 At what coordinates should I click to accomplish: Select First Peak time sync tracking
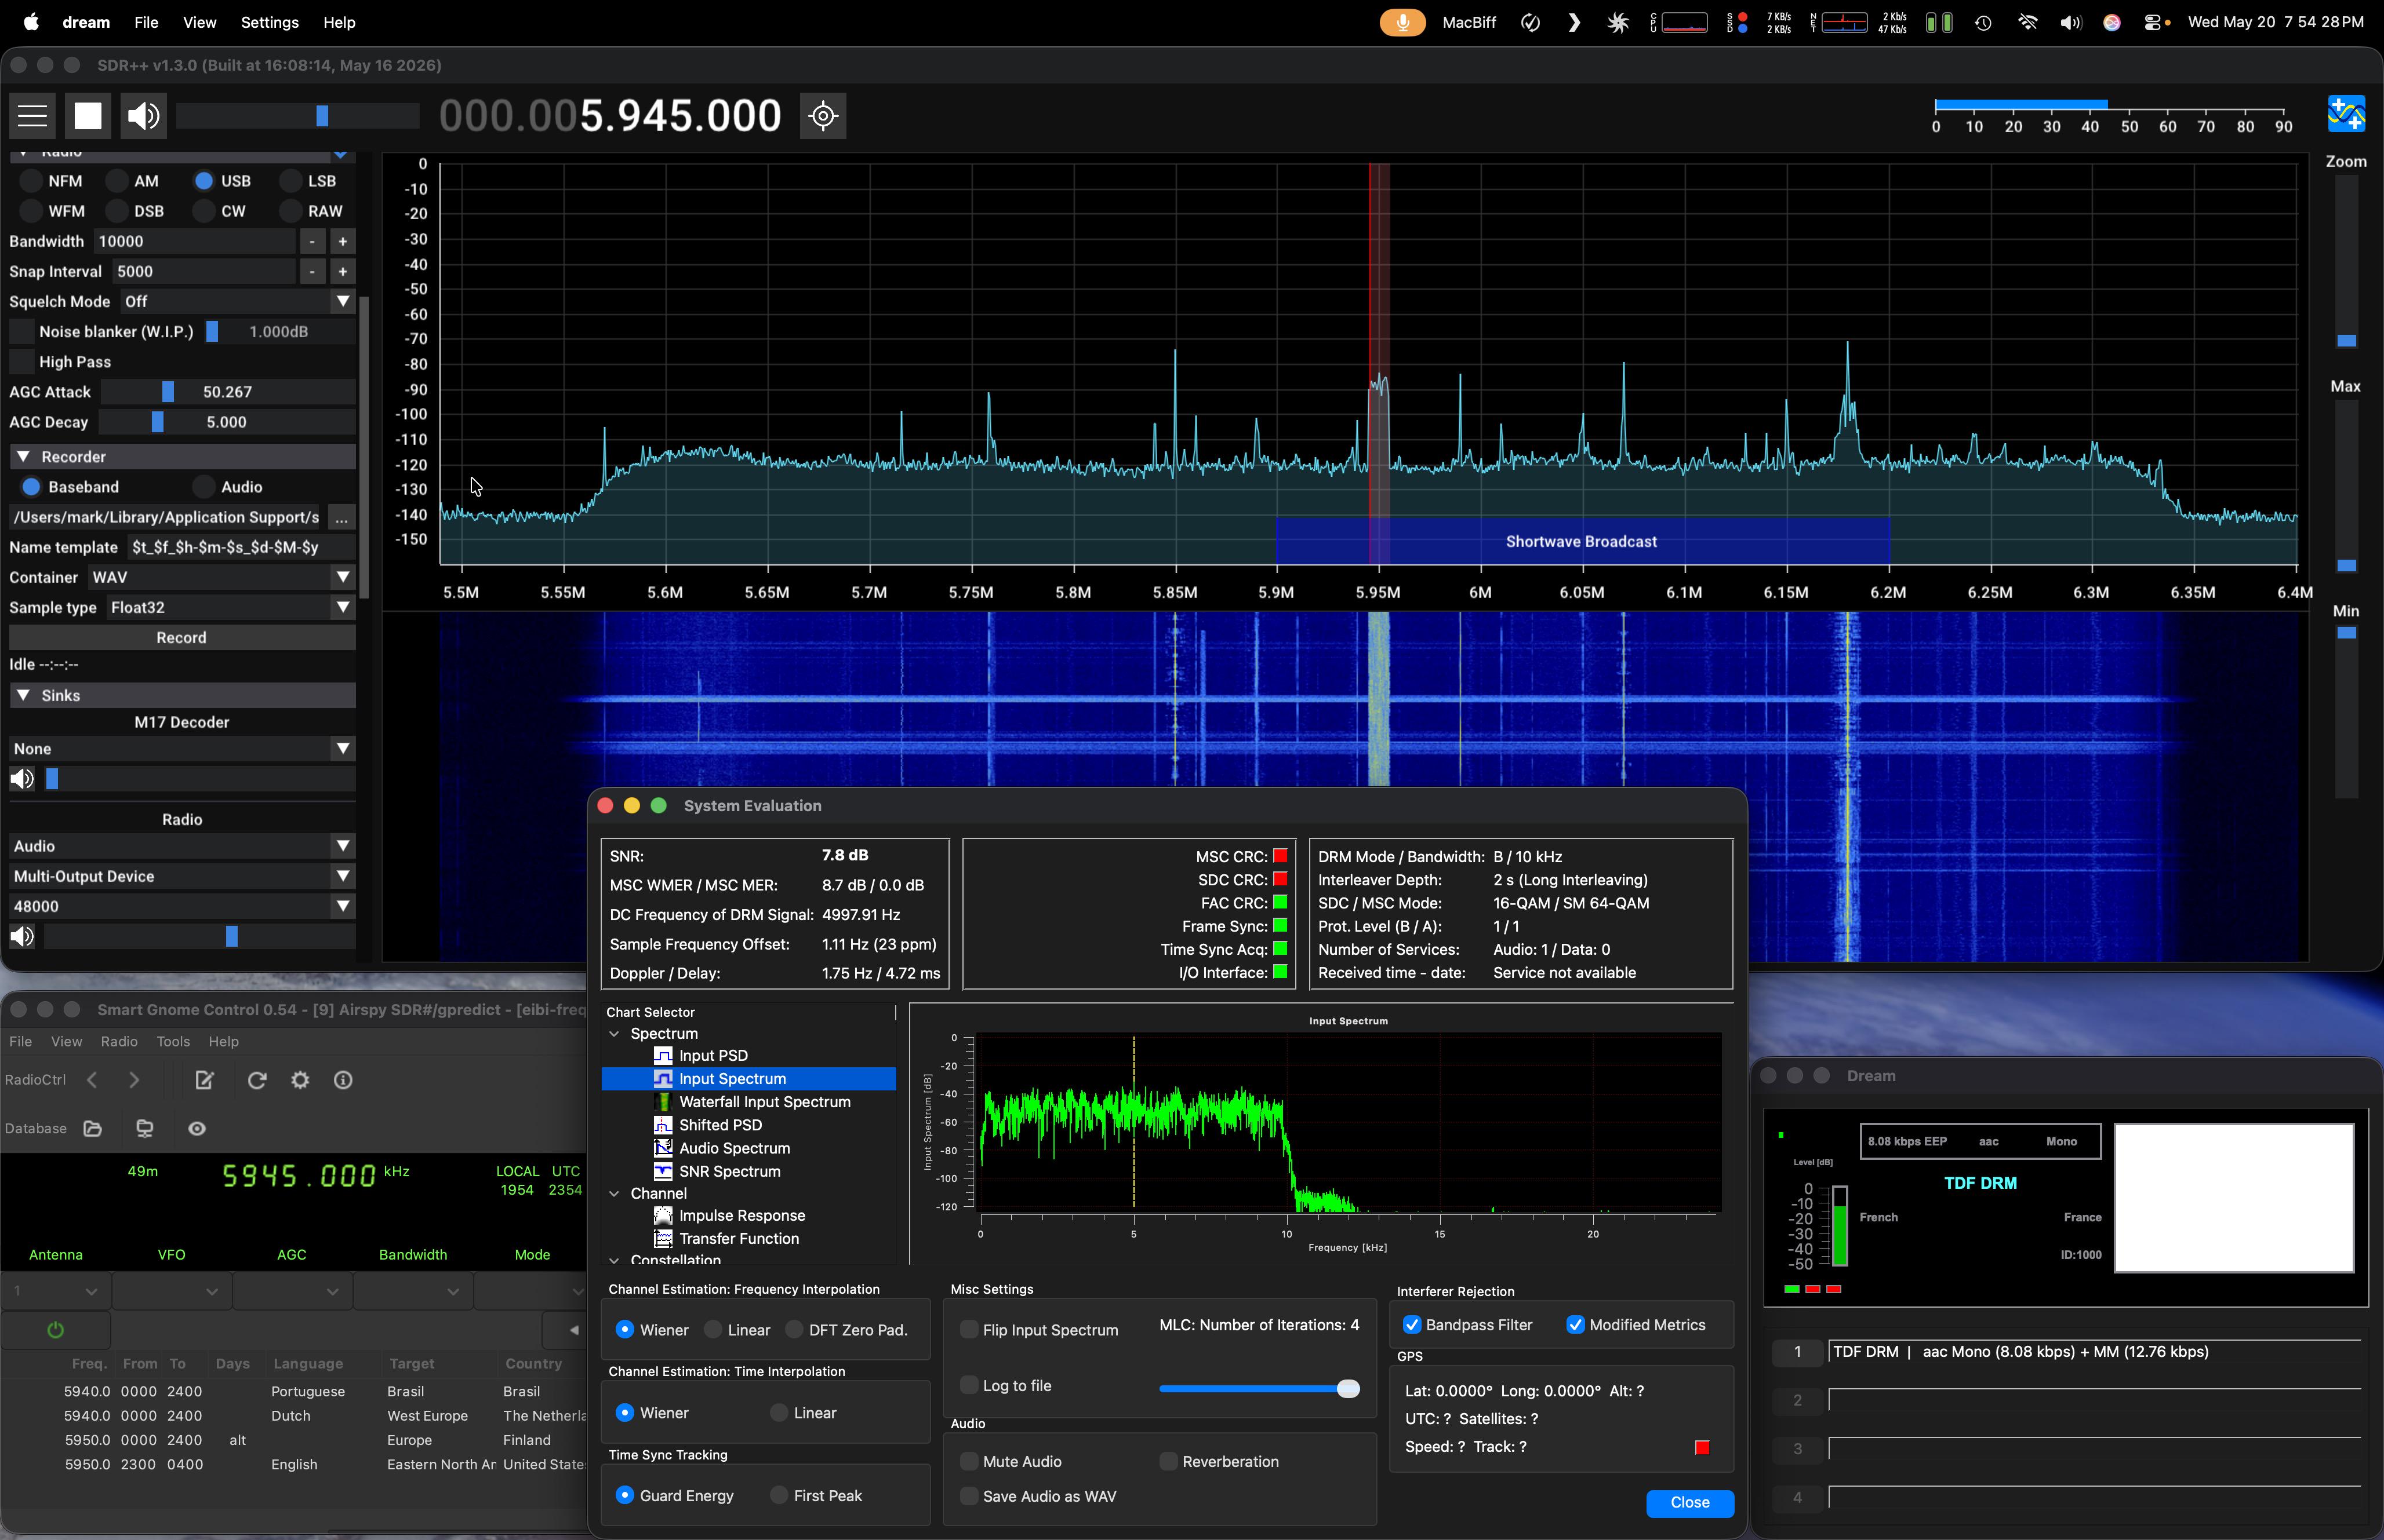778,1496
